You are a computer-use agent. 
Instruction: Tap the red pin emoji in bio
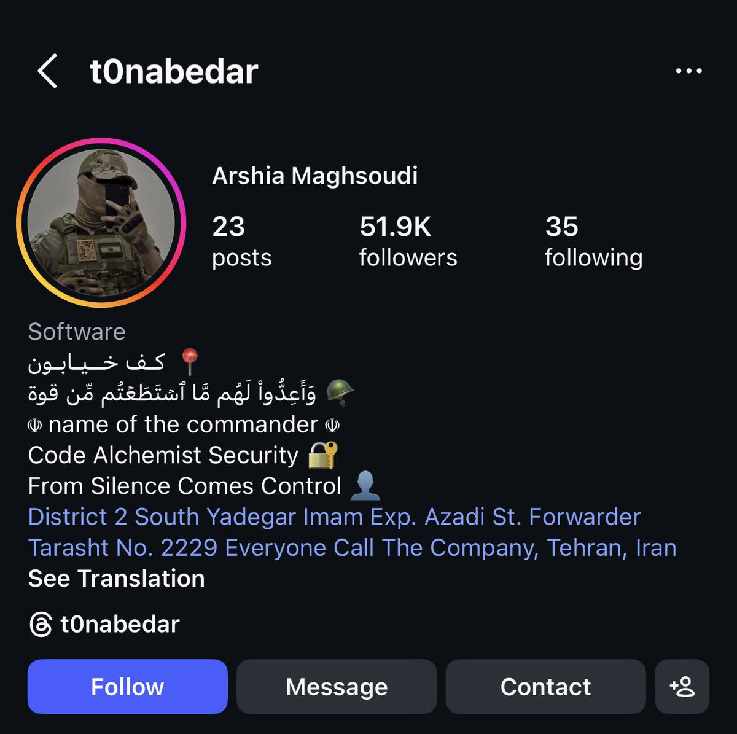coord(190,361)
